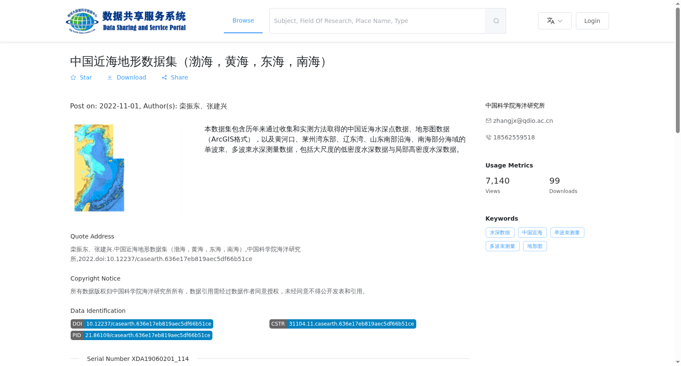Click the Quote Address citation text
The height and width of the screenshot is (366, 681).
pos(186,254)
